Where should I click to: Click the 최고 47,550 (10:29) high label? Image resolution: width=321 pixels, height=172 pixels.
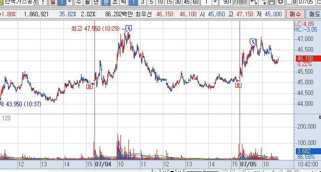click(95, 28)
